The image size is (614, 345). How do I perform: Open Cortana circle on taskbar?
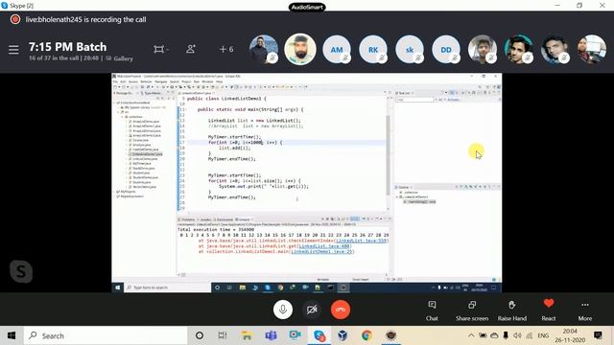pyautogui.click(x=200, y=335)
